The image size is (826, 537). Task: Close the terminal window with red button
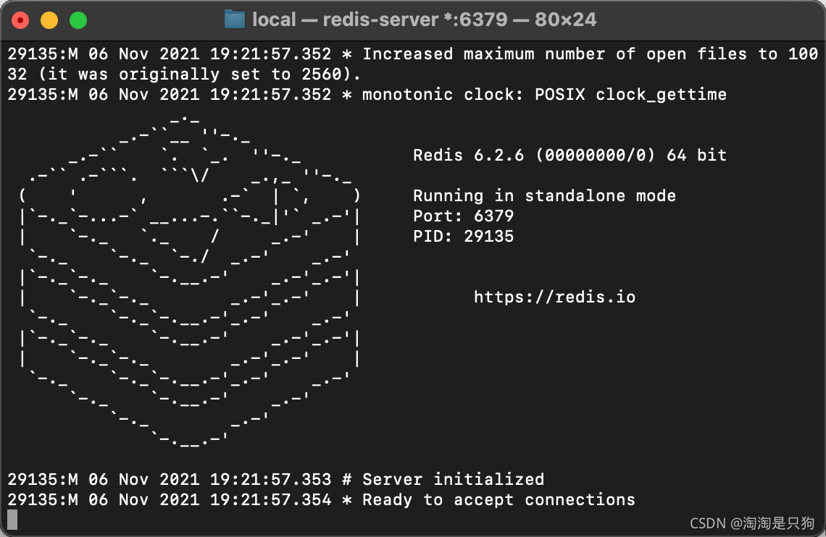[20, 20]
